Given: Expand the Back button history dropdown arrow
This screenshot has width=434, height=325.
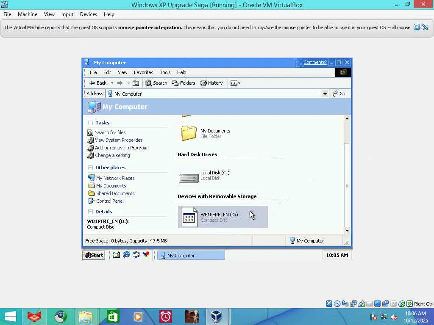Looking at the screenshot, I should (112, 83).
